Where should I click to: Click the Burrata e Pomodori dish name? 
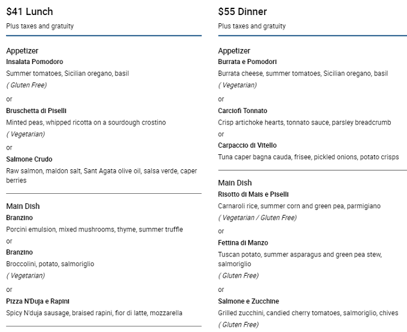coord(247,62)
